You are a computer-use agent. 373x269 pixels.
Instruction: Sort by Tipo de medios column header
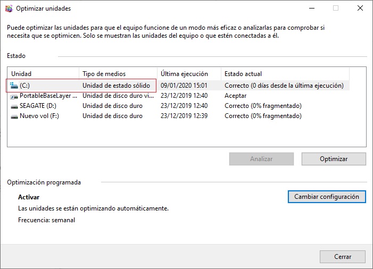pos(117,74)
